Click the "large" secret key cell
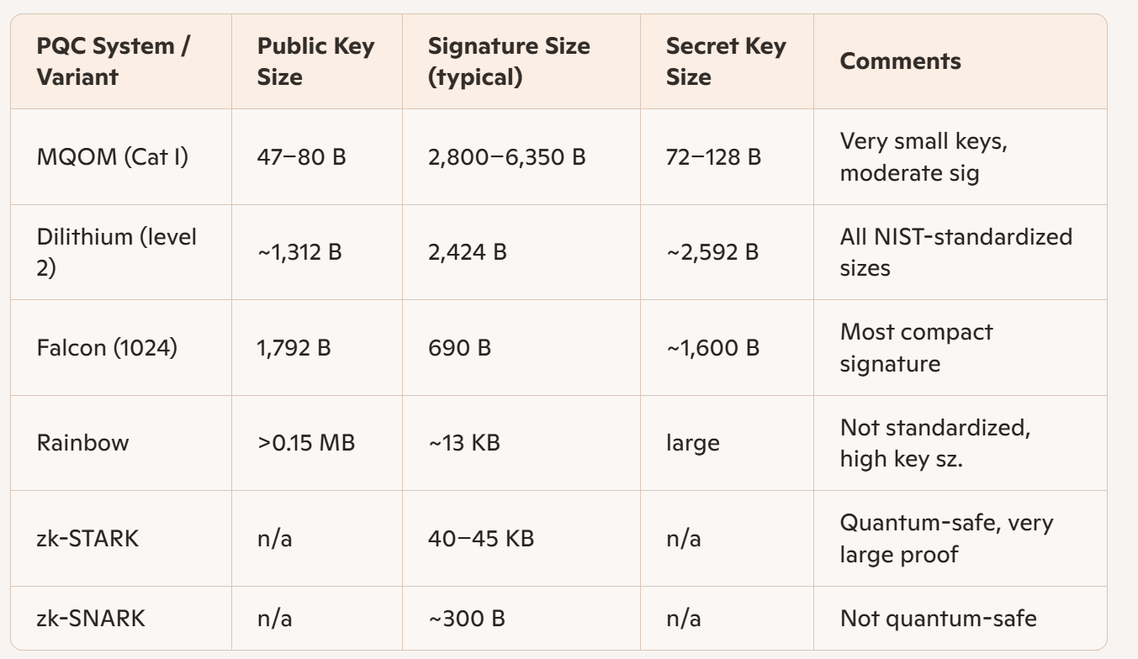 693,443
